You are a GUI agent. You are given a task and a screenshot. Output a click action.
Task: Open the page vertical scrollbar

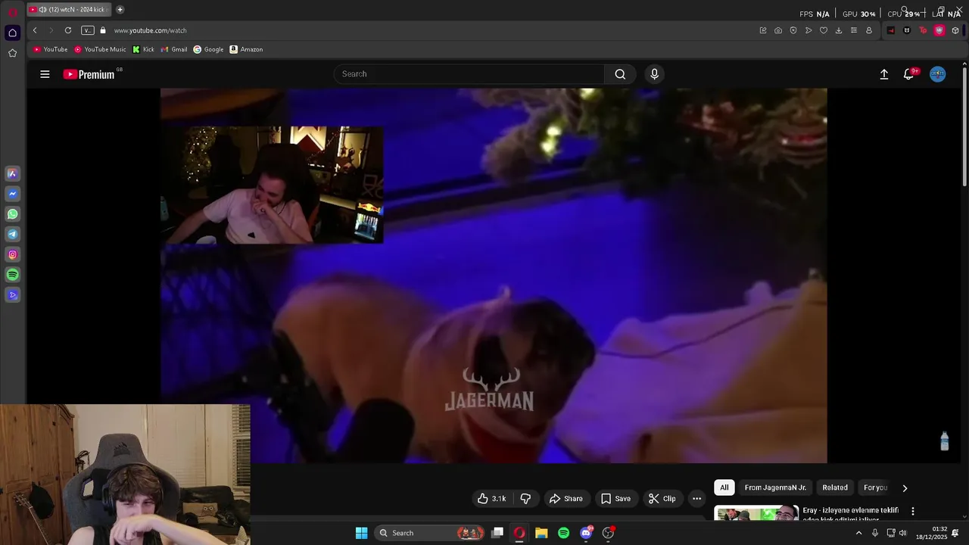pos(964,126)
